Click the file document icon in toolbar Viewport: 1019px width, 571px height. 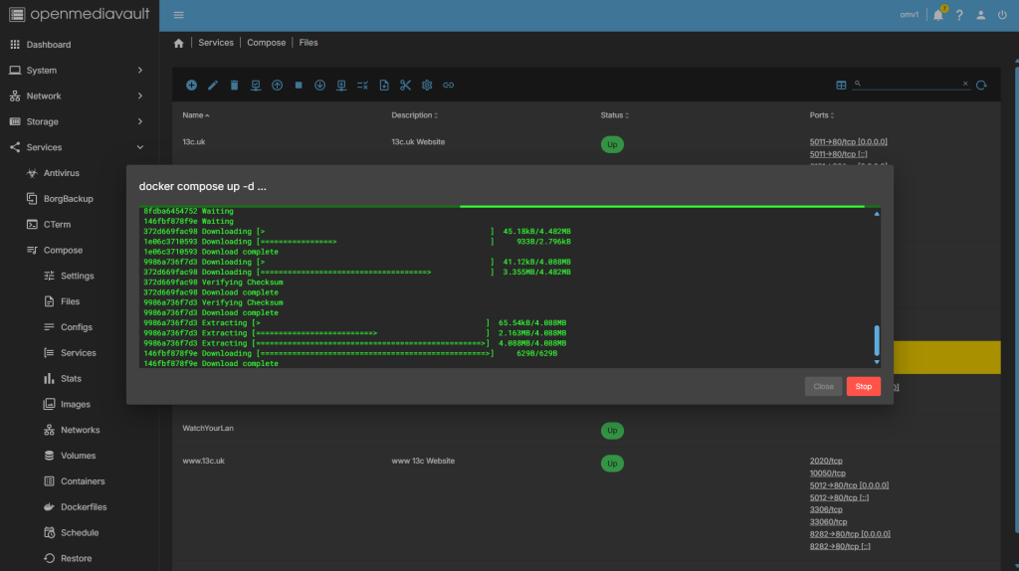[384, 86]
